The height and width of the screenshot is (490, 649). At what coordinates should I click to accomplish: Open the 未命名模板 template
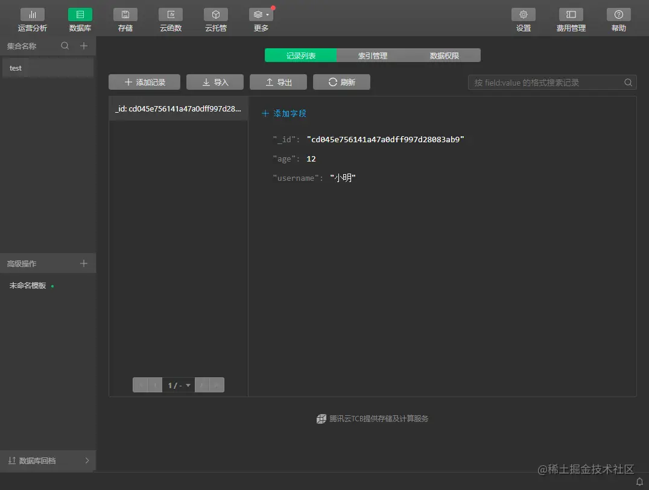coord(28,286)
